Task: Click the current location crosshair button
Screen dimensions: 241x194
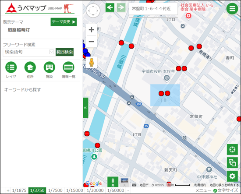Action: tap(232, 149)
